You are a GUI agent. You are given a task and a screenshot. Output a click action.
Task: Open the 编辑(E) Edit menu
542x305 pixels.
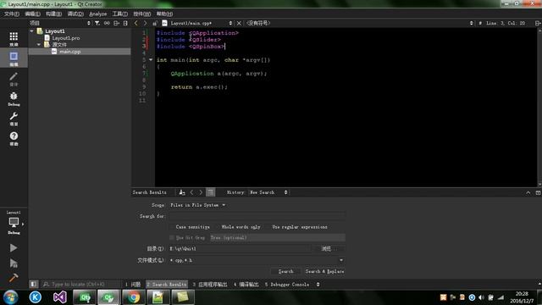[x=32, y=14]
